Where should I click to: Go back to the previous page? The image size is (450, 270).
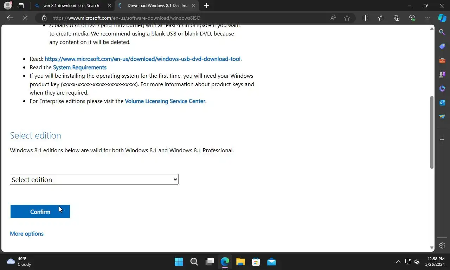(10, 18)
